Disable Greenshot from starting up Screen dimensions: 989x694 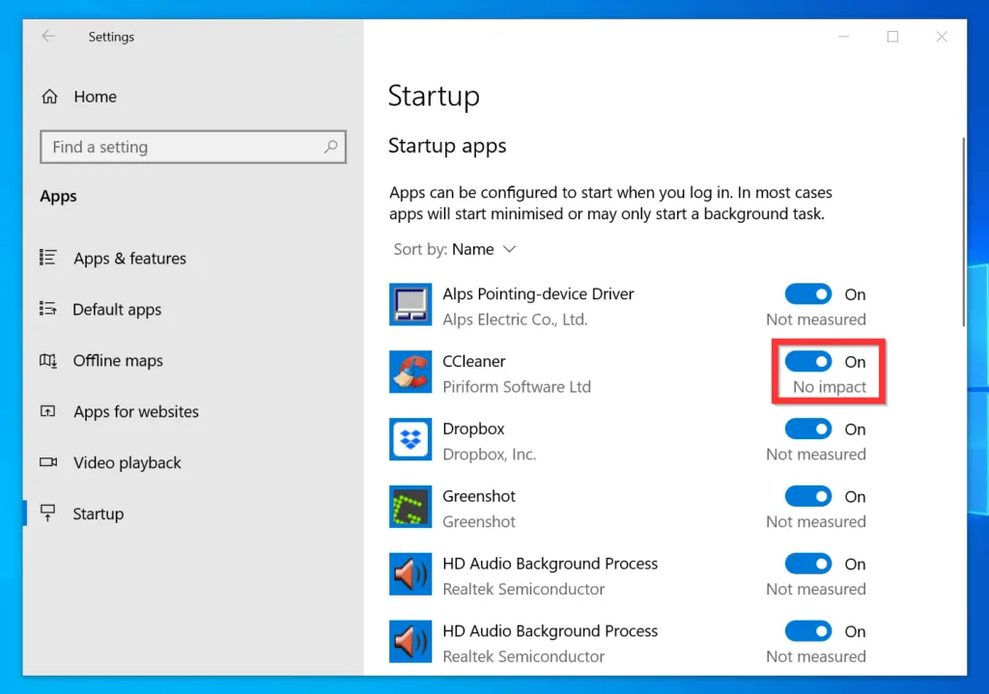(808, 496)
